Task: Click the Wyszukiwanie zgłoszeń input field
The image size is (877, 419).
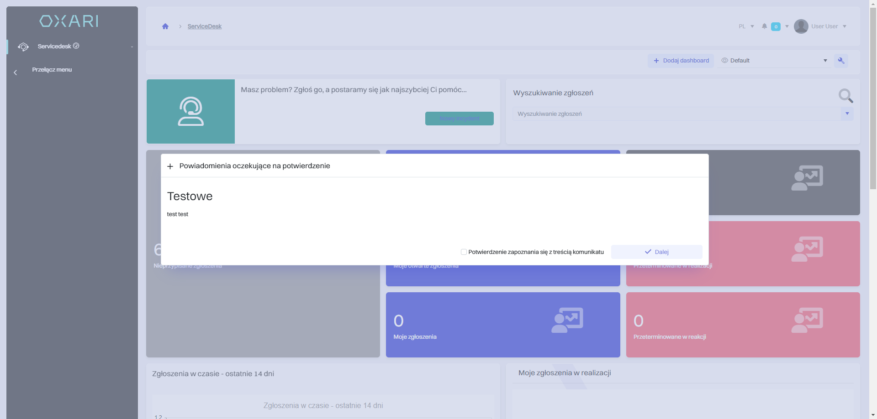Action: point(676,114)
